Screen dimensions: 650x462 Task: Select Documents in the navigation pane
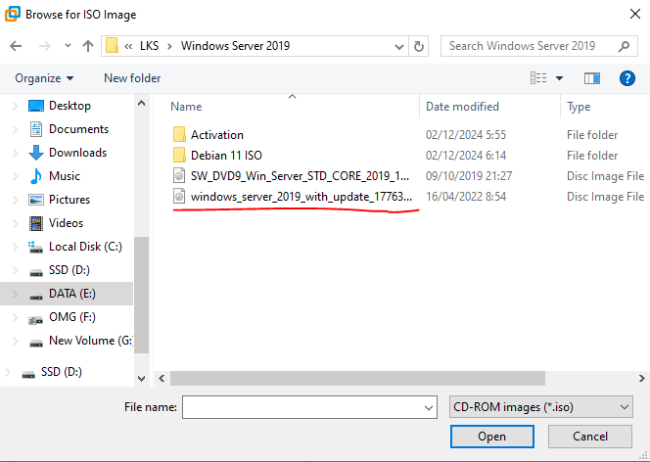pos(78,129)
